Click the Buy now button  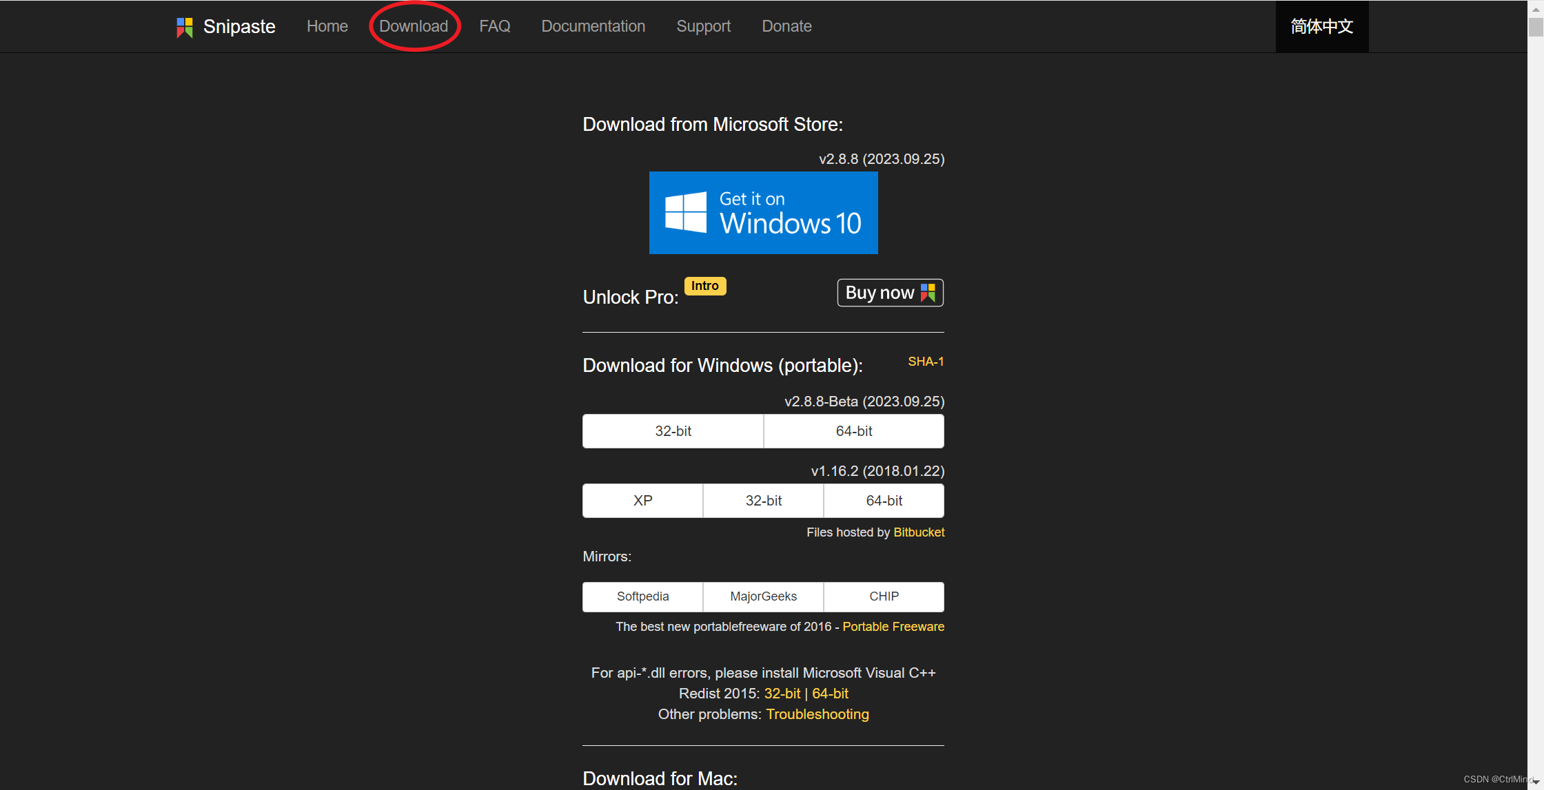891,293
